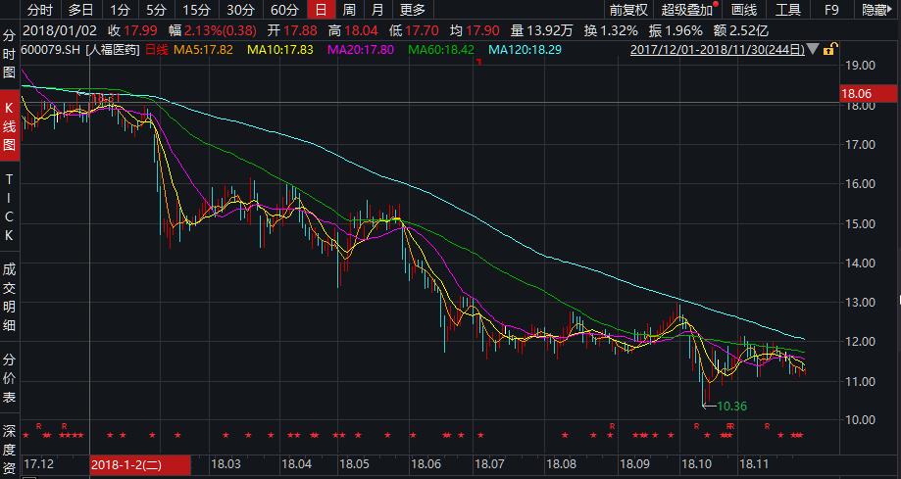
Task: Open 成交明细 in the left sidebar
Action: 9,296
